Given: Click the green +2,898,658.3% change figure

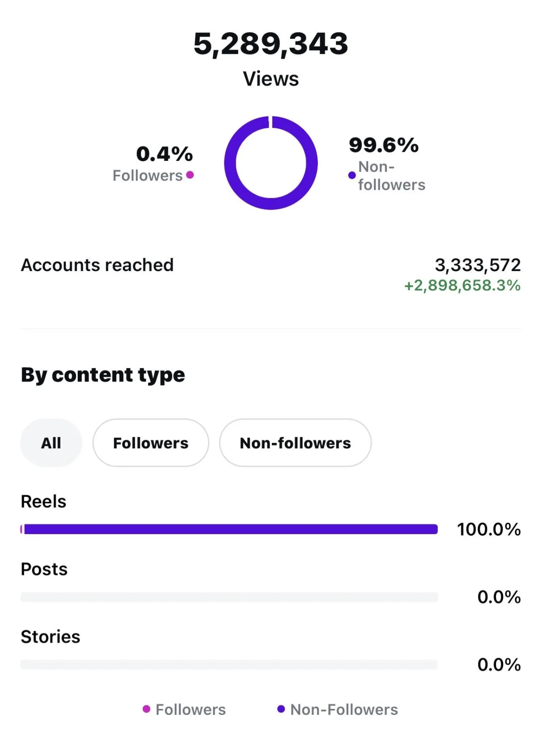Looking at the screenshot, I should coord(462,286).
